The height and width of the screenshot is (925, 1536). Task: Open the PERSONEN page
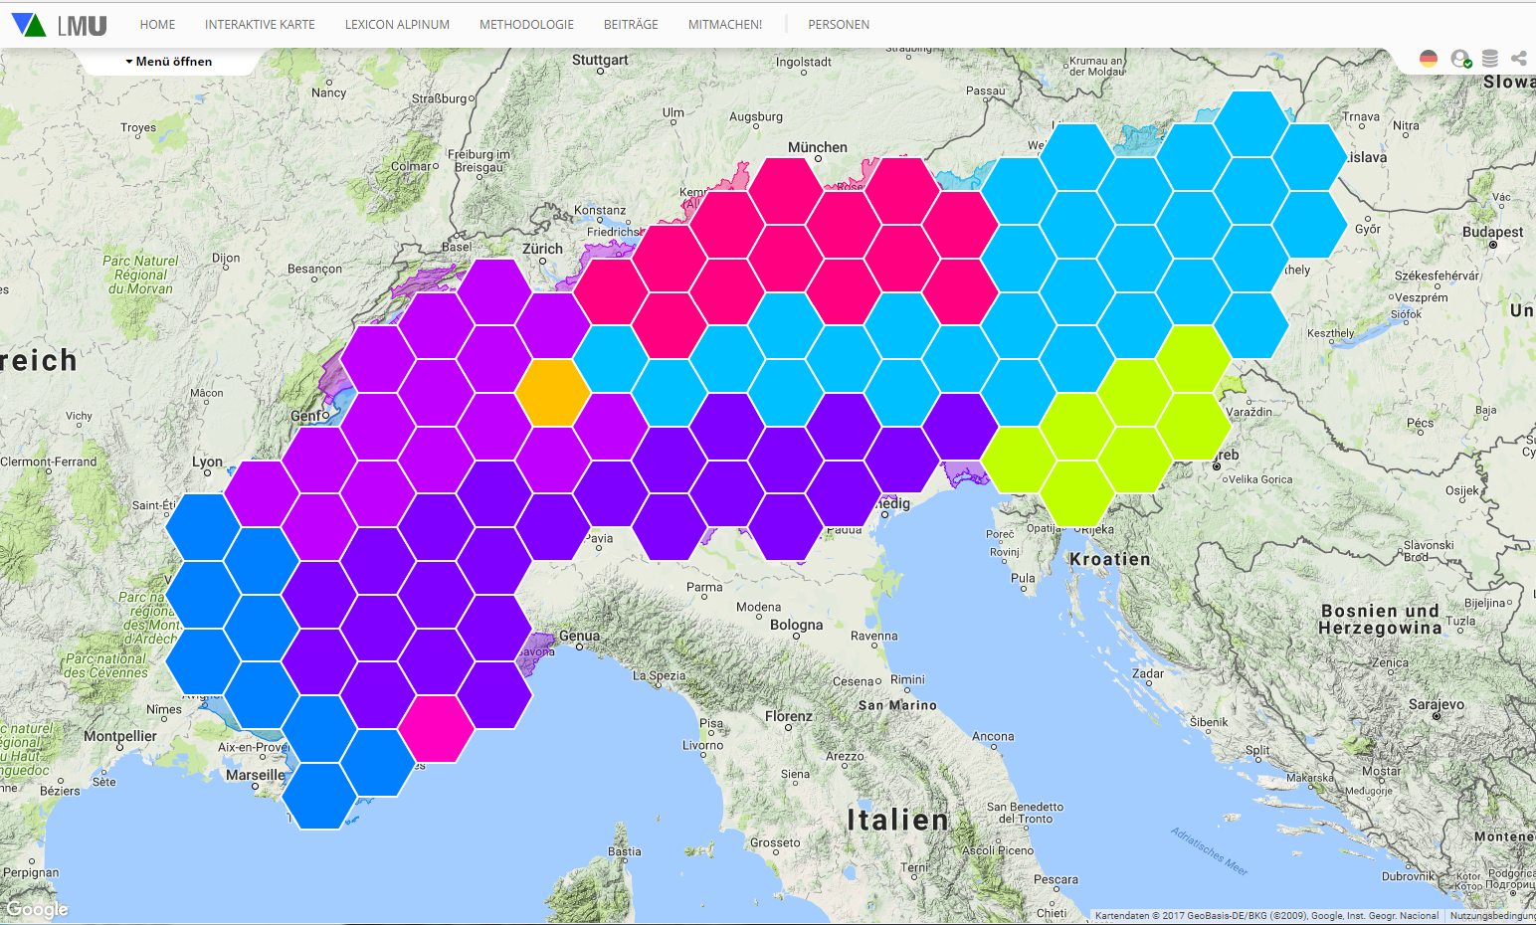[838, 25]
